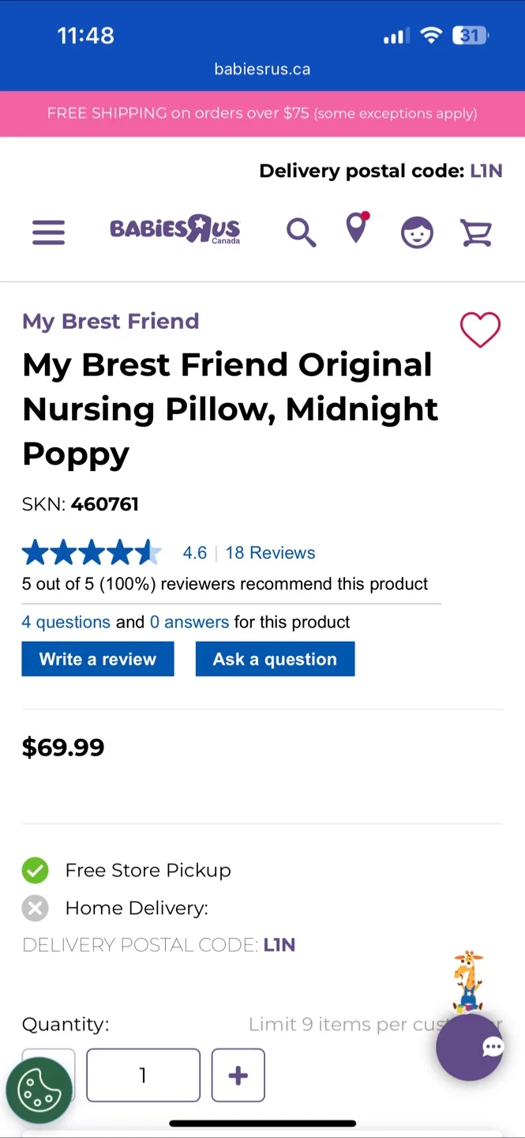Click the Write a review button
Image resolution: width=525 pixels, height=1138 pixels.
coord(97,658)
